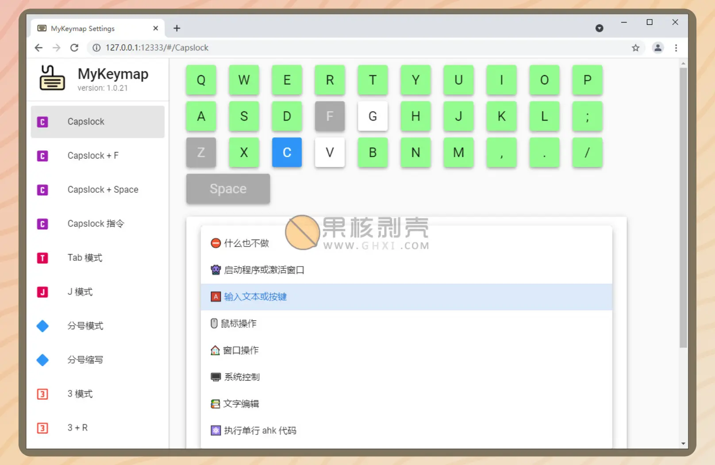715x465 pixels.
Task: Select the blue C key
Action: pos(287,152)
